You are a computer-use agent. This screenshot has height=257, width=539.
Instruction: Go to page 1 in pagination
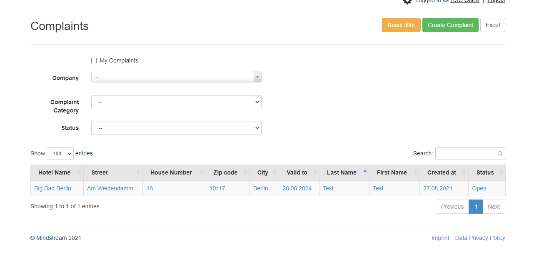click(475, 207)
